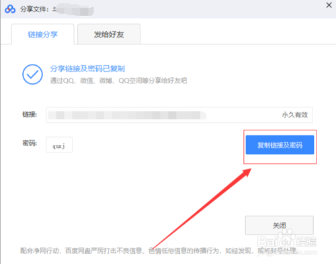Click the password field showing quxj
The width and height of the screenshot is (336, 264).
(x=59, y=145)
